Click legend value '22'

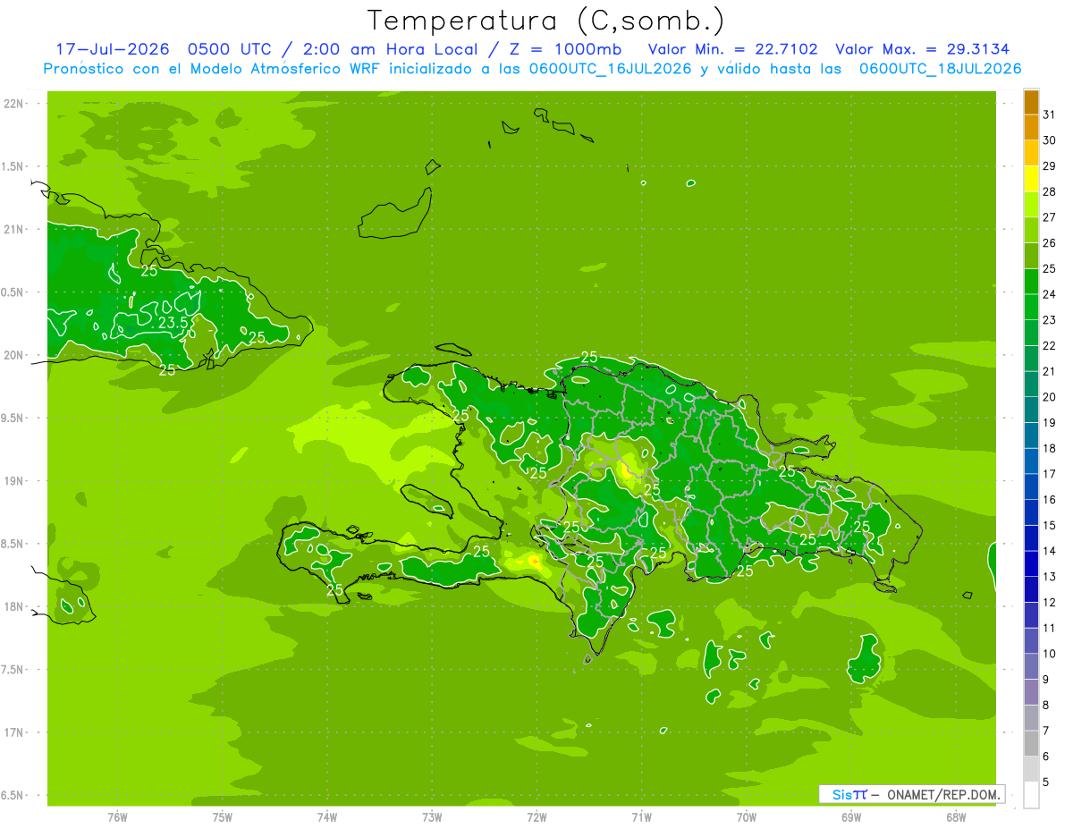click(x=1050, y=345)
